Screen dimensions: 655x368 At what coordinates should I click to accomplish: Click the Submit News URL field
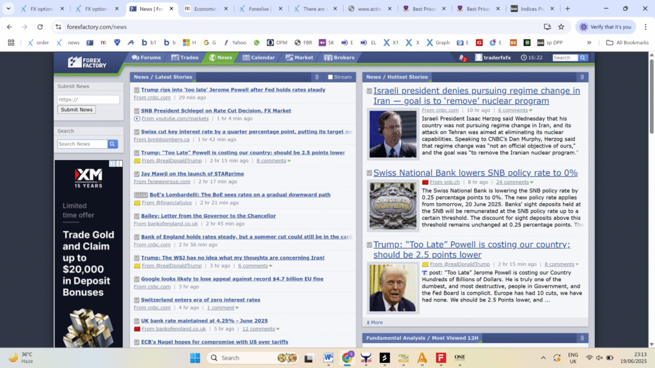[88, 100]
